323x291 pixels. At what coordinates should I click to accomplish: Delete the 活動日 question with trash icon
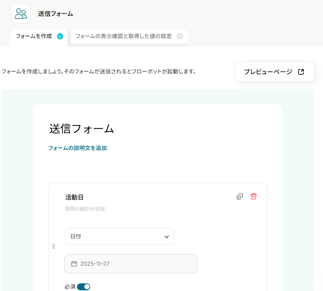pos(254,196)
